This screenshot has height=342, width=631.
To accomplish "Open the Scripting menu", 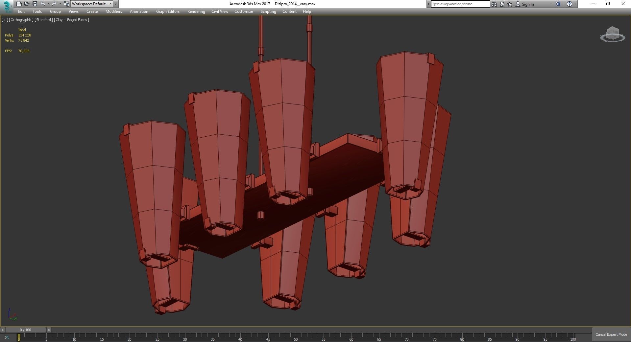I will click(x=268, y=11).
